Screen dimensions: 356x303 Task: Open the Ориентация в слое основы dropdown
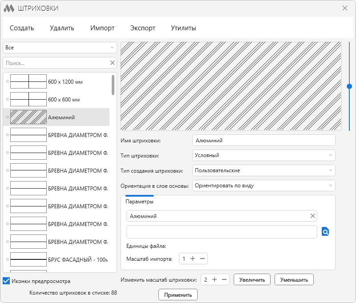[x=263, y=186]
